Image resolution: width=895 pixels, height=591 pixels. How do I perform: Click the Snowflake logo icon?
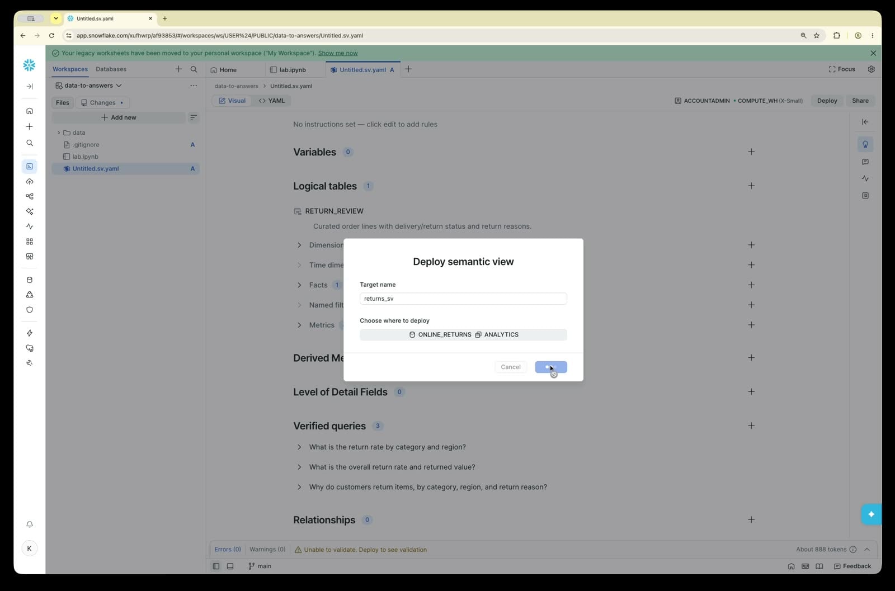pos(29,65)
